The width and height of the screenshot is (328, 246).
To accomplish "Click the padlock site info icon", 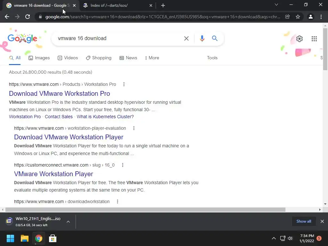I will point(40,17).
